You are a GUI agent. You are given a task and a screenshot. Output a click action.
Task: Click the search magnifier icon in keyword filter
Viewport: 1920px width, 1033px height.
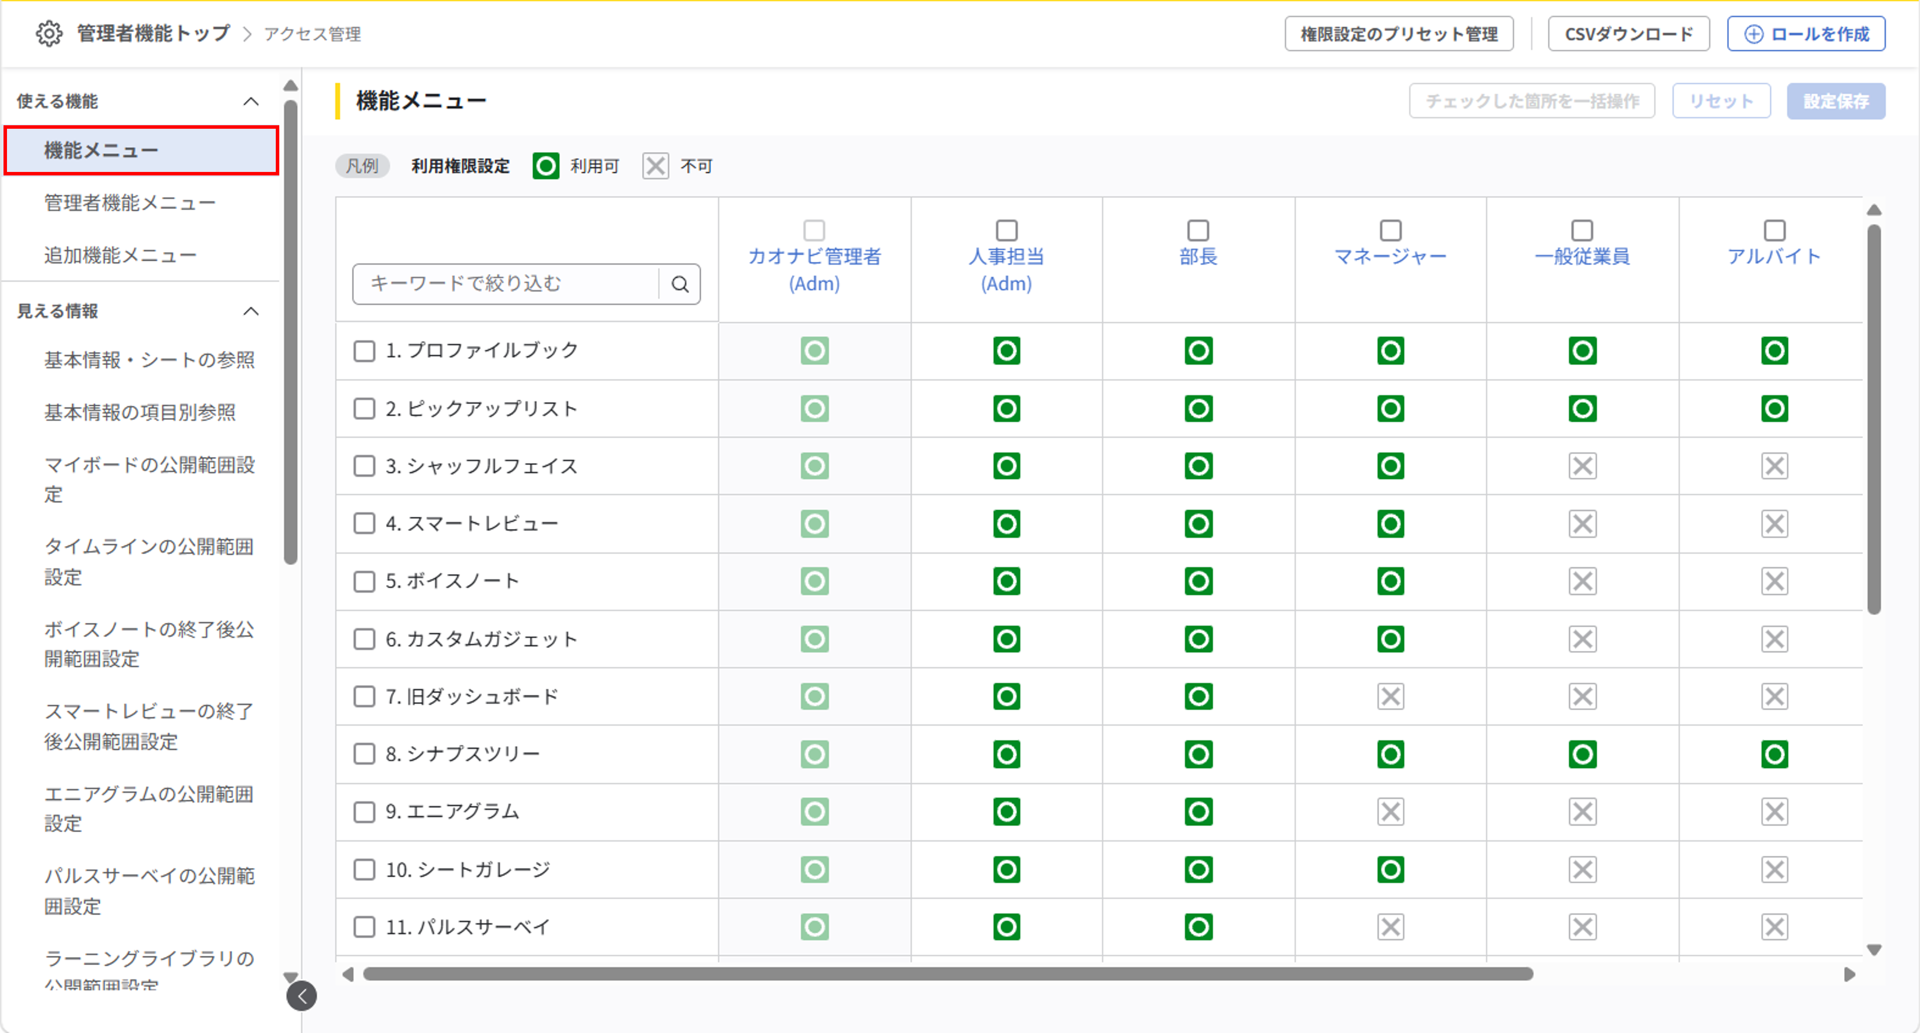[x=680, y=284]
